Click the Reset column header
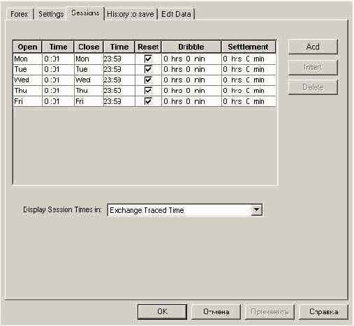354x326 pixels. click(x=148, y=47)
